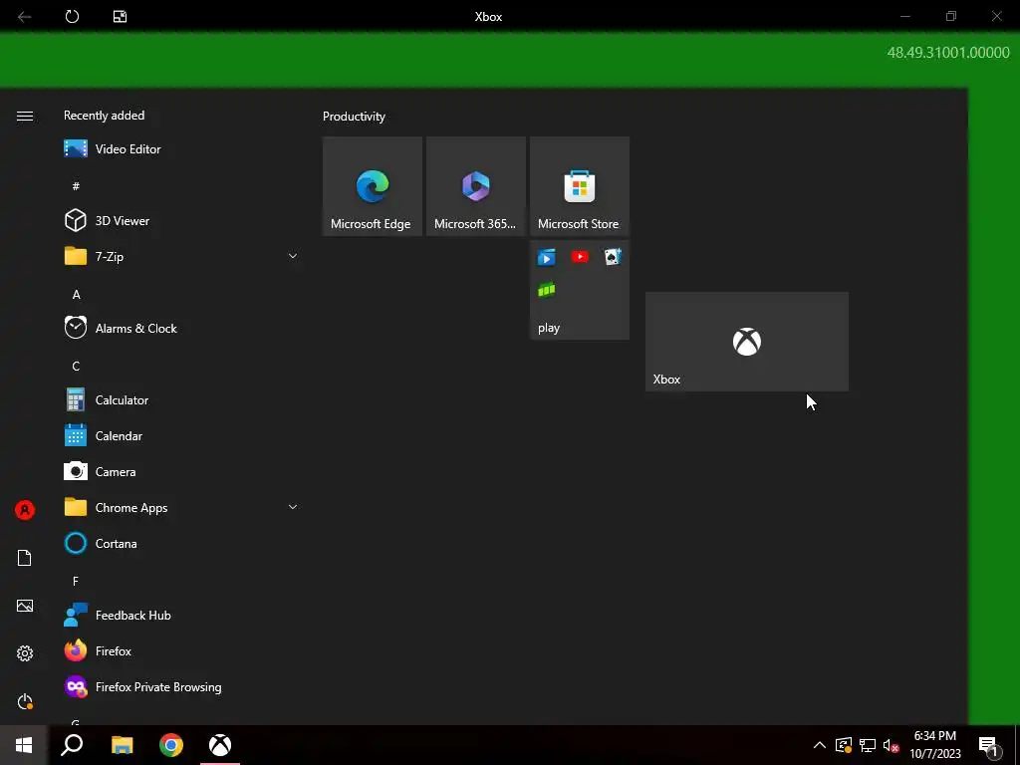The height and width of the screenshot is (765, 1020).
Task: Open the Action Center notifications
Action: [989, 746]
